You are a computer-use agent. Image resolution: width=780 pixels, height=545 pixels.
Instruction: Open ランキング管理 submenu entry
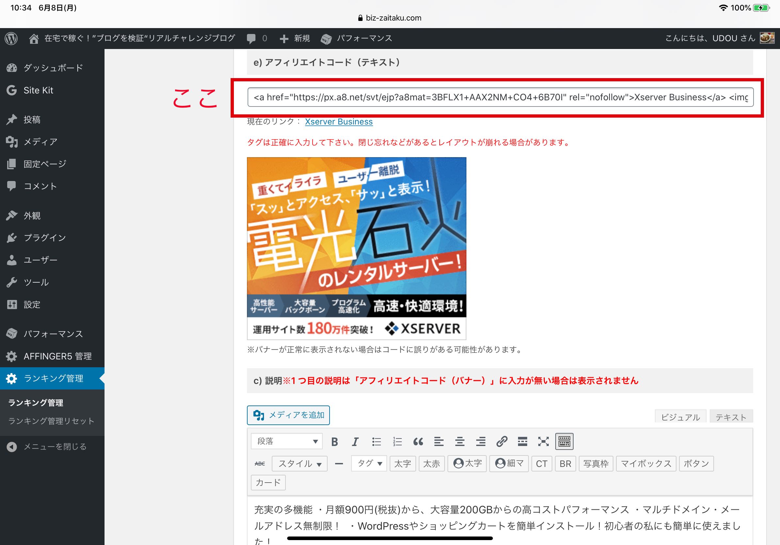[36, 403]
